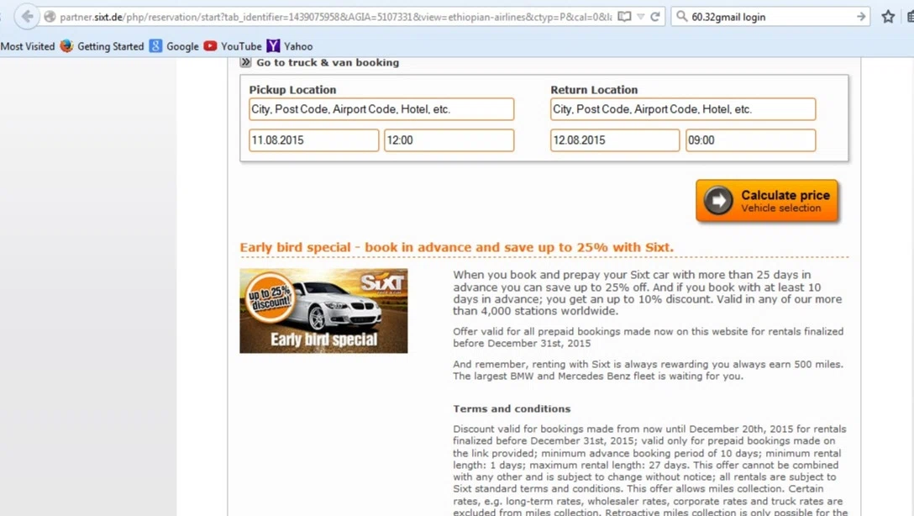Reload the page with refresh icon
The height and width of the screenshot is (516, 914).
point(655,16)
